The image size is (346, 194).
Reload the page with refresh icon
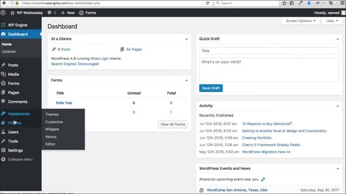click(x=207, y=3)
